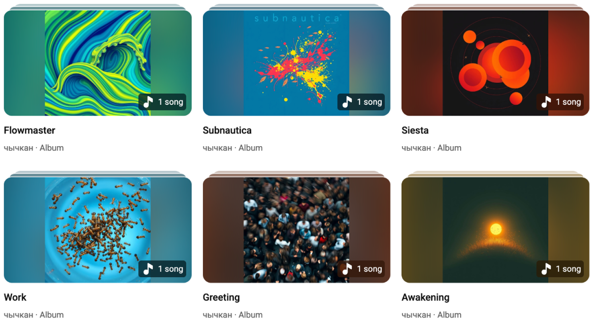Click the music note icon on Work

pos(148,269)
